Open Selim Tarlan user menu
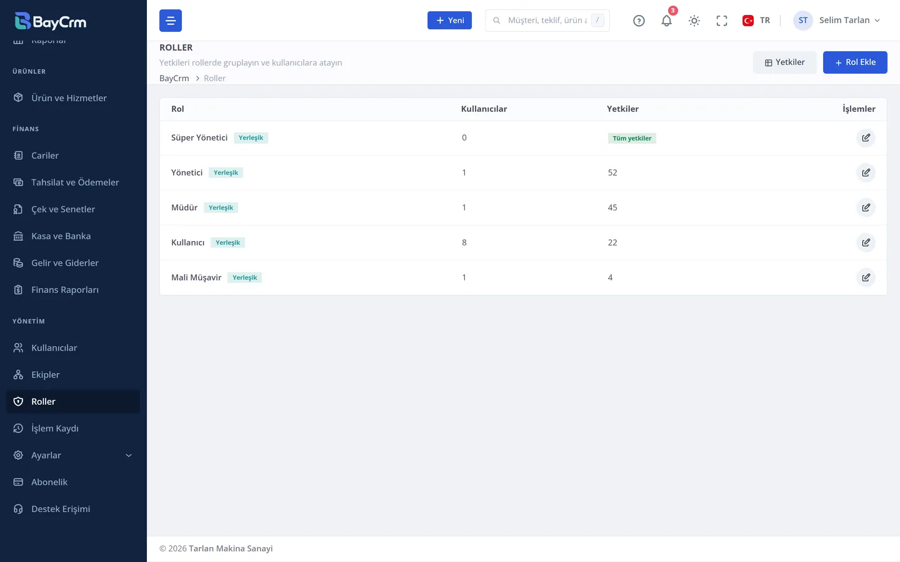 click(x=837, y=21)
